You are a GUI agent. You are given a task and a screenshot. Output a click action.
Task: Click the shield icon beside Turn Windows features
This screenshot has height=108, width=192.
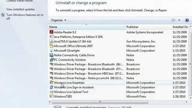pyautogui.click(x=3, y=15)
